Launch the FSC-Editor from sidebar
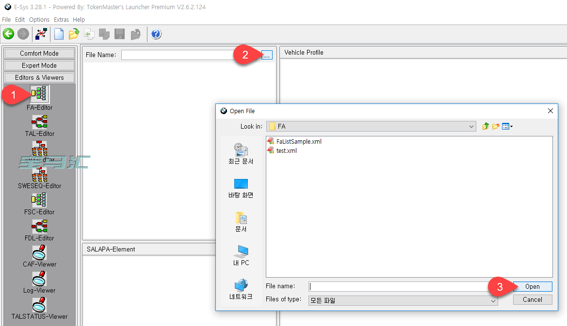This screenshot has width=567, height=326. 39,200
